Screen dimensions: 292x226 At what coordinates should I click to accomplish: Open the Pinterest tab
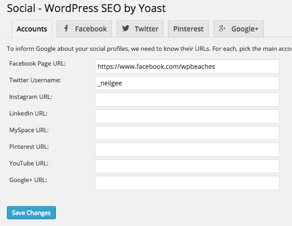coord(189,29)
